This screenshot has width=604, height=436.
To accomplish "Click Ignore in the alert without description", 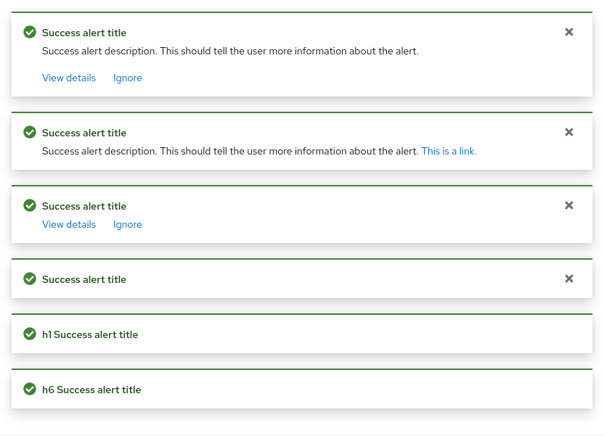I will pyautogui.click(x=128, y=224).
